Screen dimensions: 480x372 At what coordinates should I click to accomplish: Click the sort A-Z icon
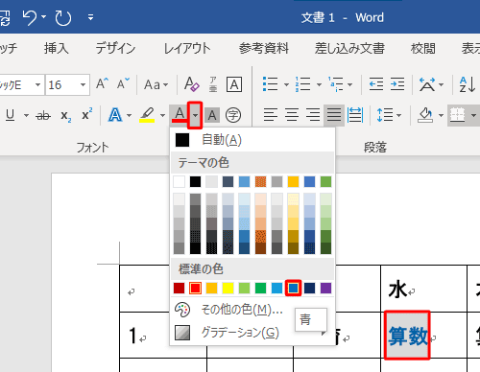coord(468,84)
